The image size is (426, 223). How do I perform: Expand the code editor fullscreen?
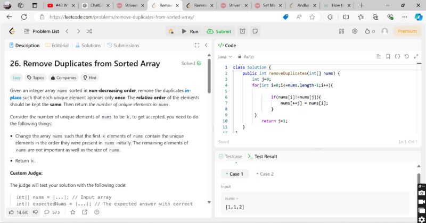[x=416, y=56]
